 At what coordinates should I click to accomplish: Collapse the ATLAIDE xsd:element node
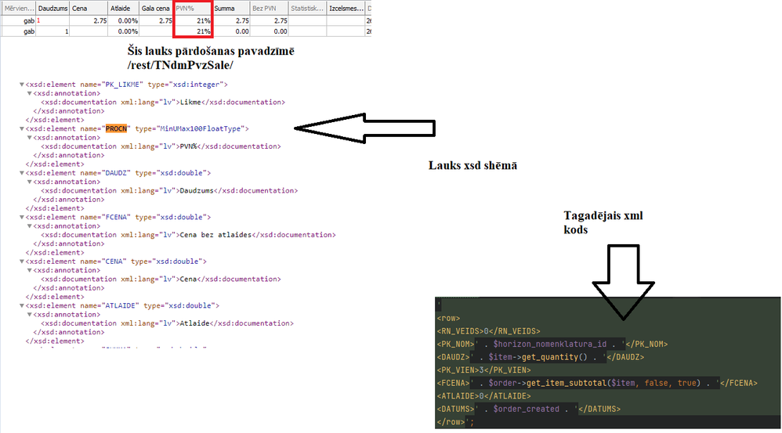pos(22,306)
